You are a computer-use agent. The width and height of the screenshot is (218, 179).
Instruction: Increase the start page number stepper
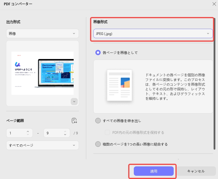(x=28, y=131)
